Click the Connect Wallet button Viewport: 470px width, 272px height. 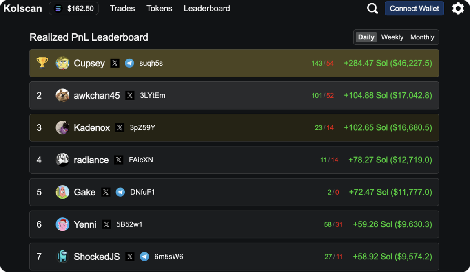coord(414,9)
